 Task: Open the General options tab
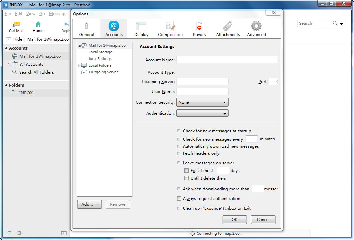(87, 29)
